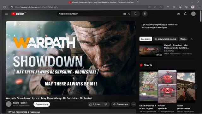Click the '13 тыс. подписчиков' subscriber count
202x114 pixels.
(21, 106)
